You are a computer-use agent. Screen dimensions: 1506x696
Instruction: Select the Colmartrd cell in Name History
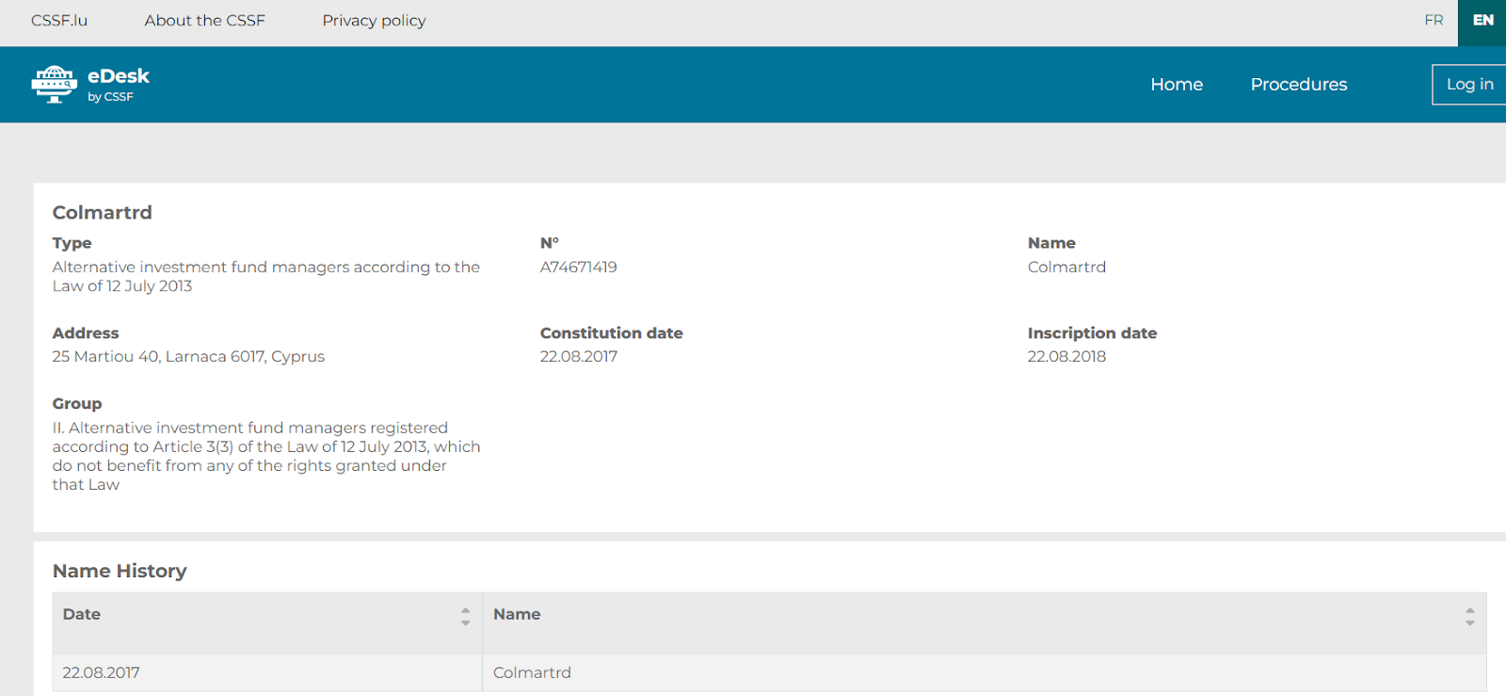532,672
